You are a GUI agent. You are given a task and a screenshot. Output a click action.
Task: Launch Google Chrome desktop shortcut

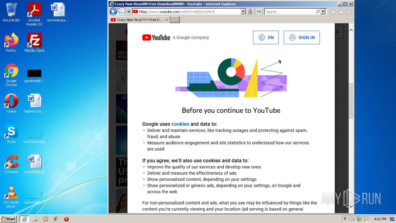pos(11,75)
